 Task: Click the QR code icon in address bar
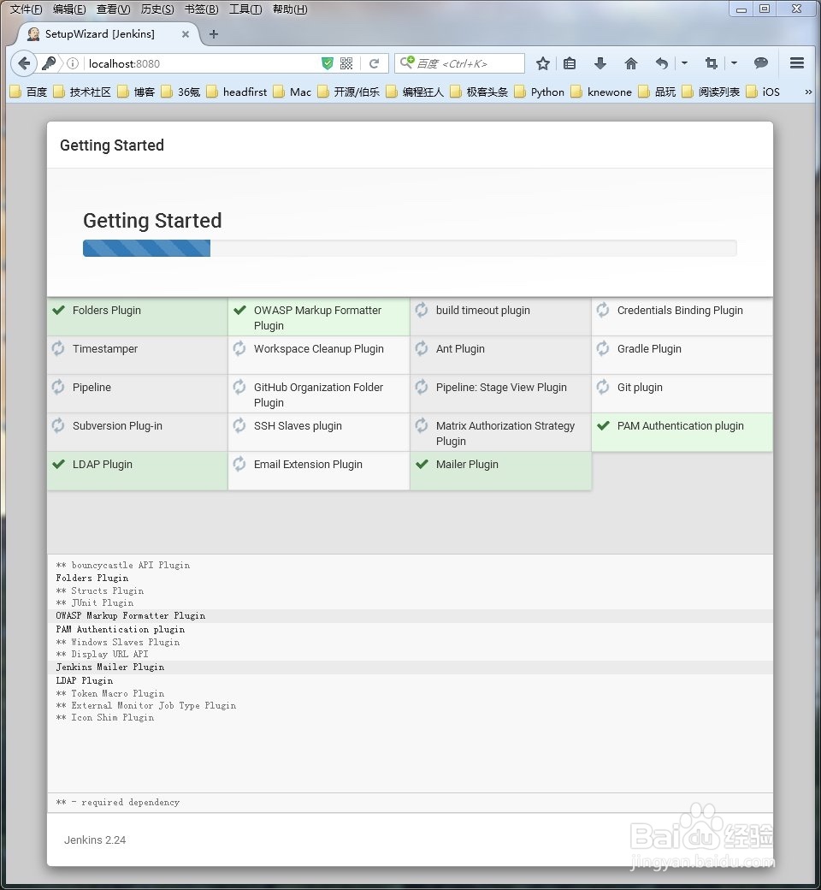point(346,63)
